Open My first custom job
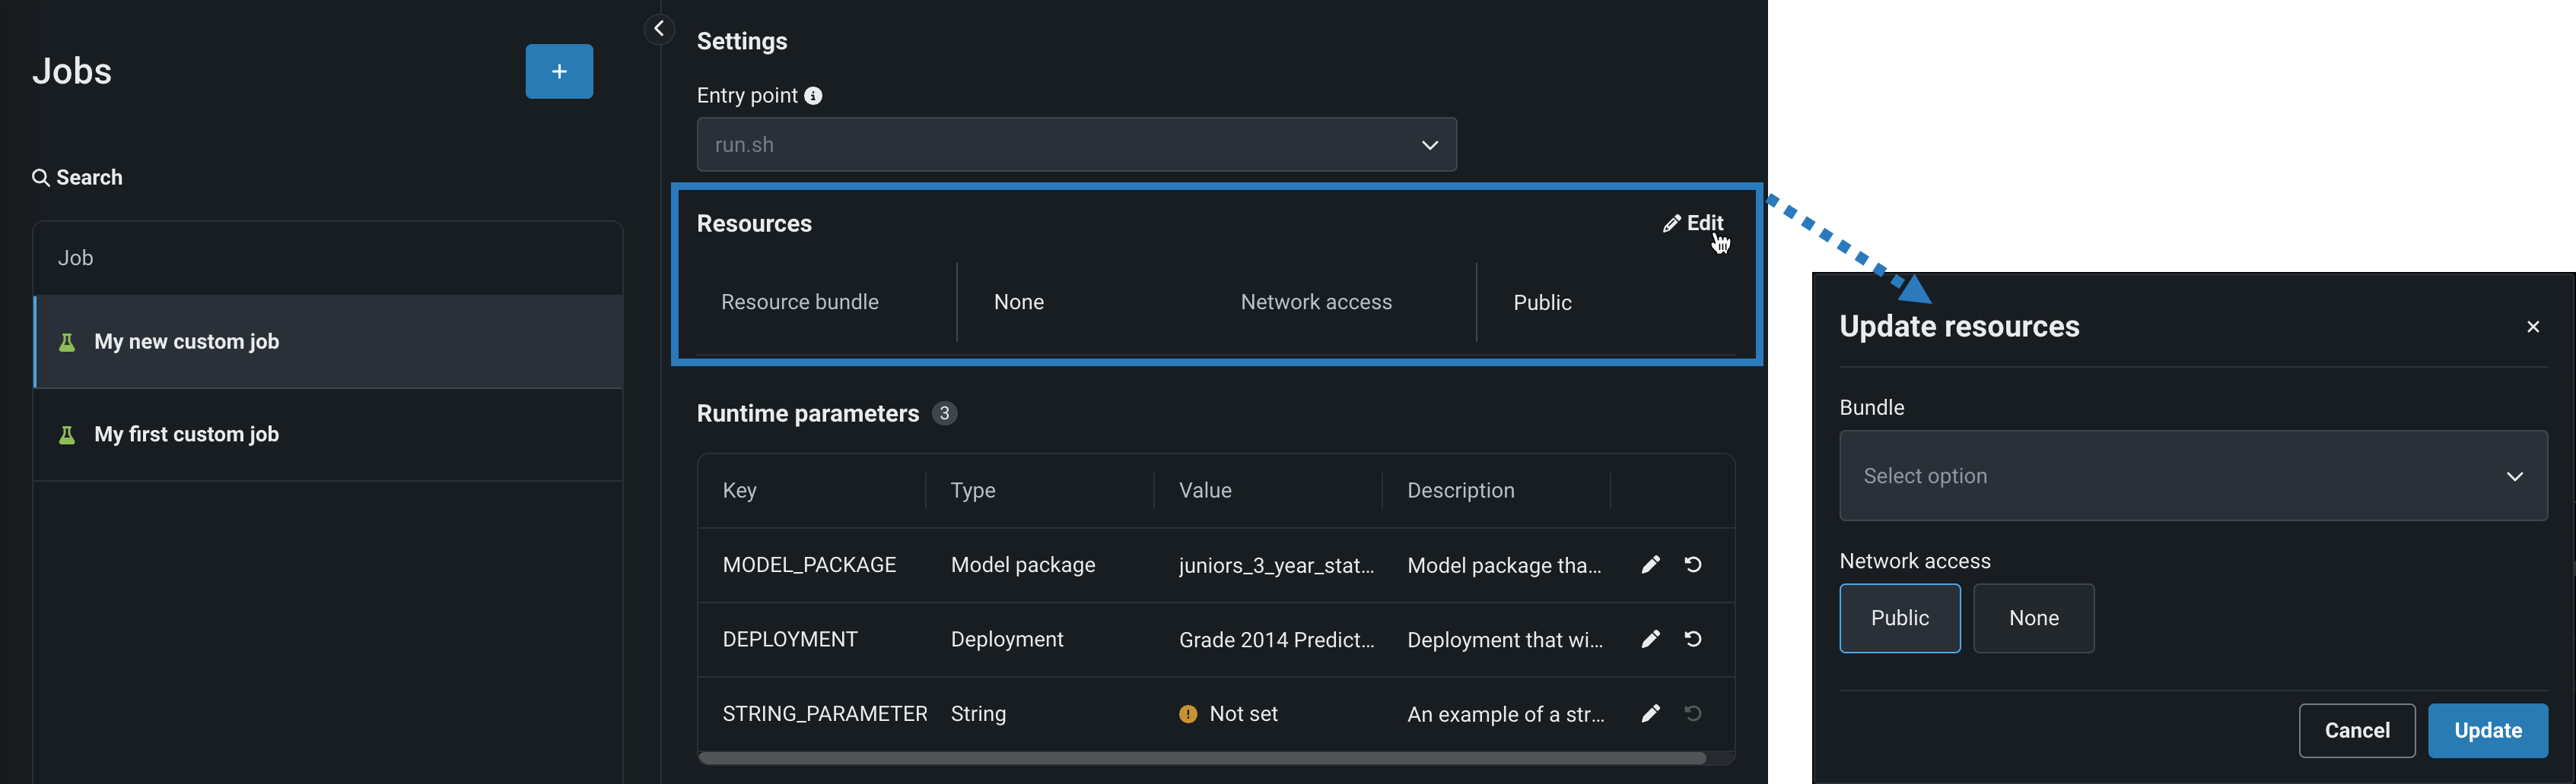2576x784 pixels. tap(186, 435)
